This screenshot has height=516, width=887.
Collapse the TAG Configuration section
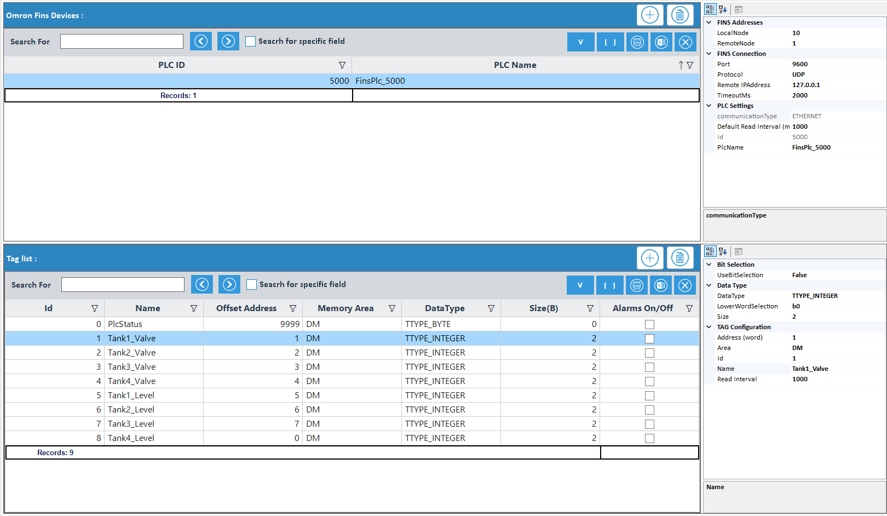point(709,327)
